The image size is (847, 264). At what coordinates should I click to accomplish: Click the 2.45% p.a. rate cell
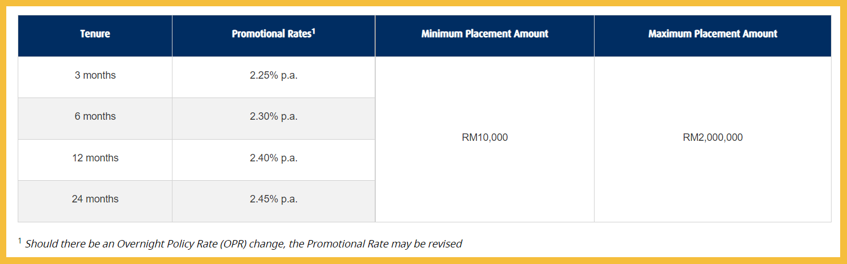[274, 200]
